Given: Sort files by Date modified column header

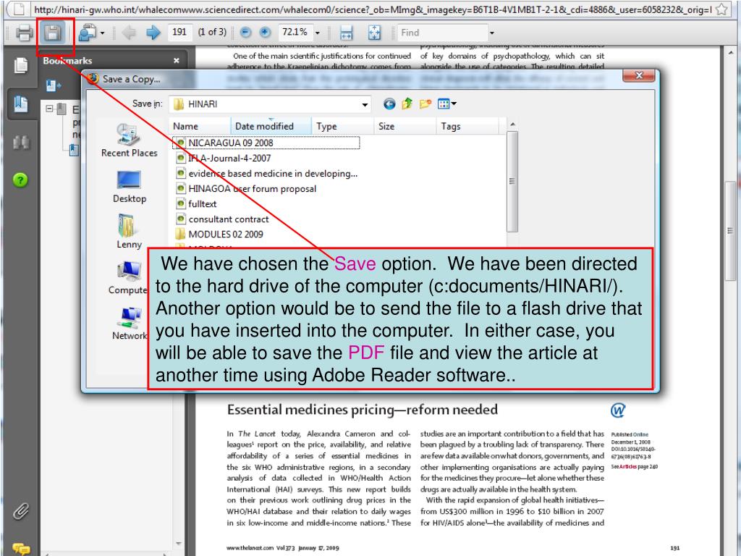Looking at the screenshot, I should click(x=271, y=126).
